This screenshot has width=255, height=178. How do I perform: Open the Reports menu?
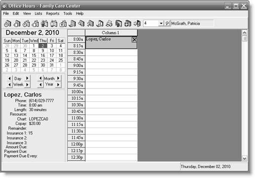(x=52, y=13)
